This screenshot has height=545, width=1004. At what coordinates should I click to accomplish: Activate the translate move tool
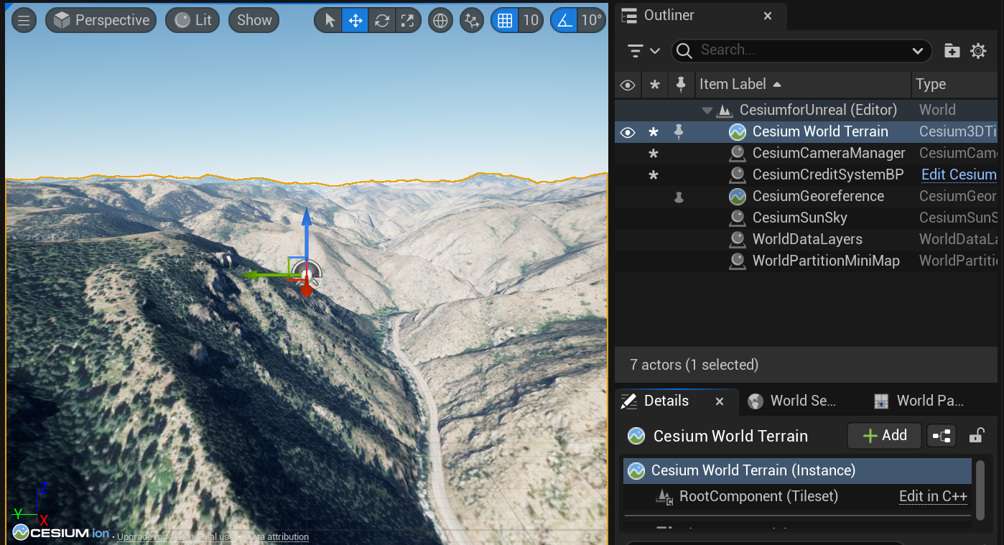coord(355,20)
